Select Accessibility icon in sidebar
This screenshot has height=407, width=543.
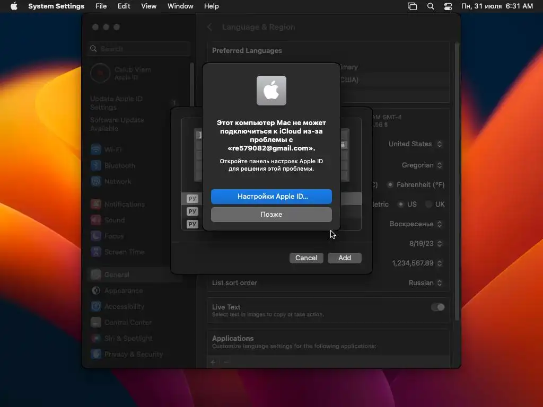pos(96,307)
